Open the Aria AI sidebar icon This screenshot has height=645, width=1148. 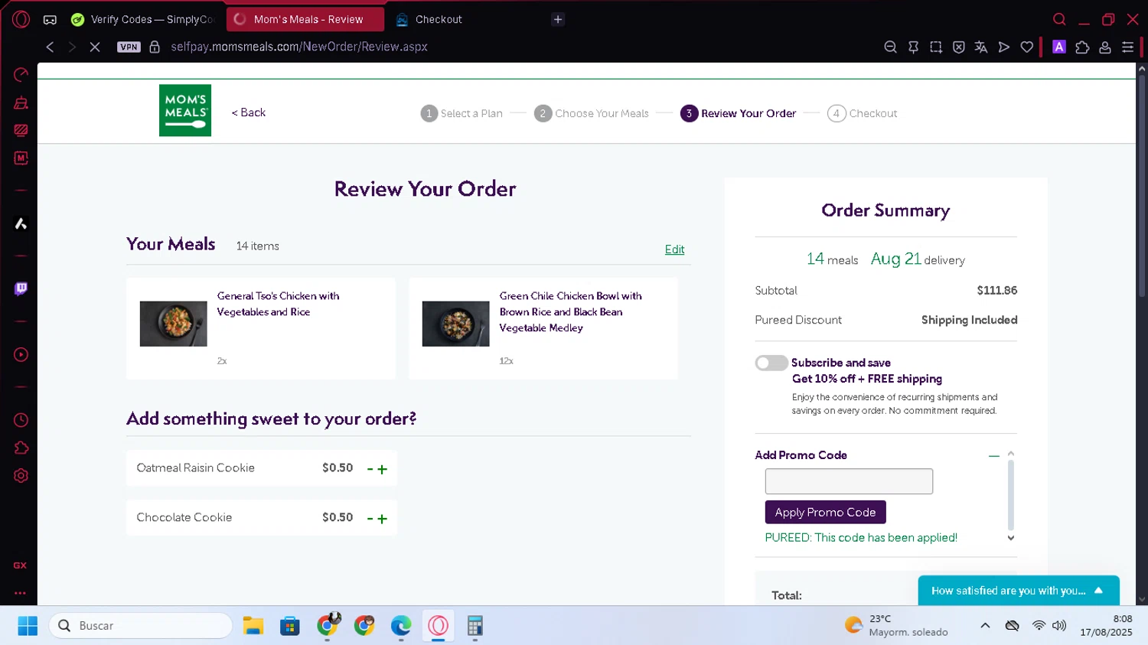tap(21, 223)
